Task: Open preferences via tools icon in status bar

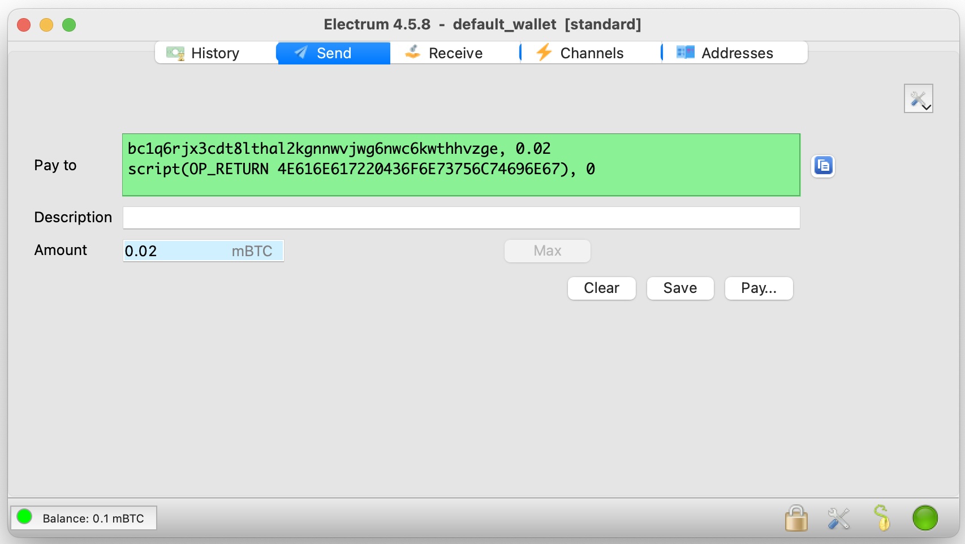Action: (x=838, y=518)
